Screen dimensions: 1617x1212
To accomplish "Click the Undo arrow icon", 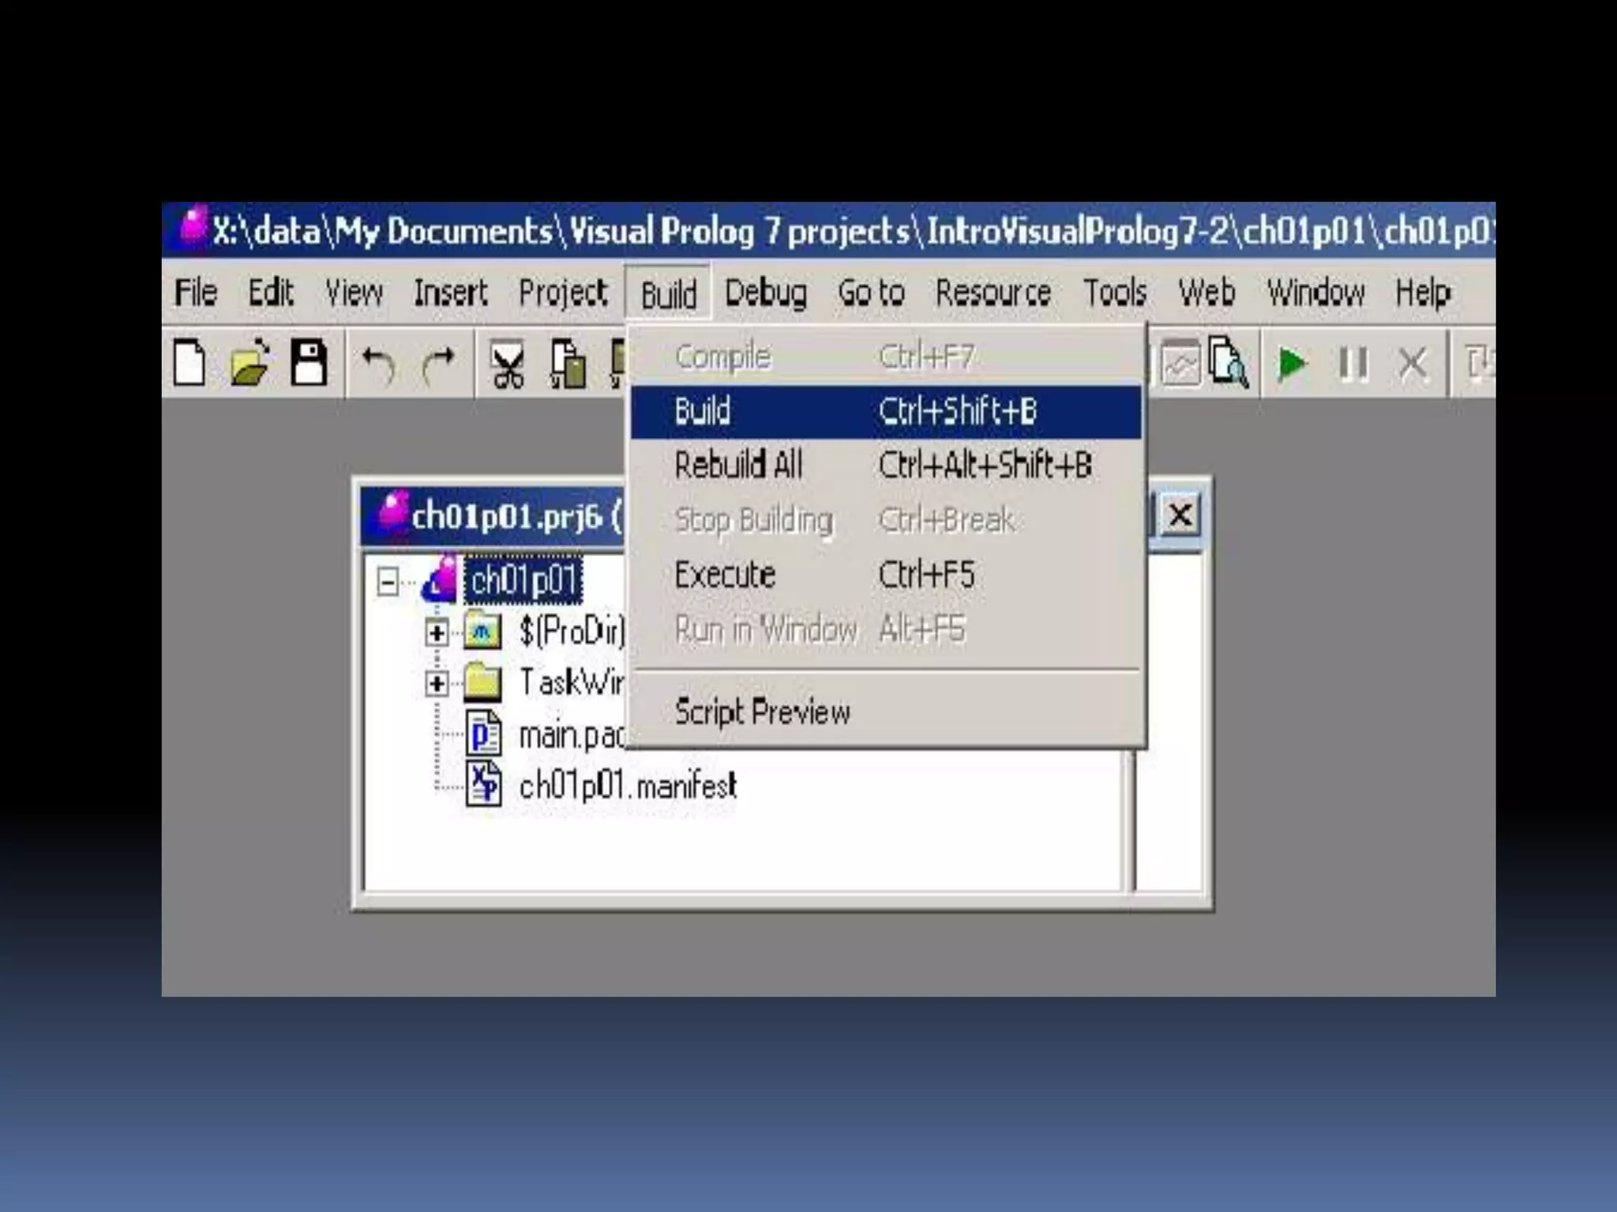I will tap(377, 365).
